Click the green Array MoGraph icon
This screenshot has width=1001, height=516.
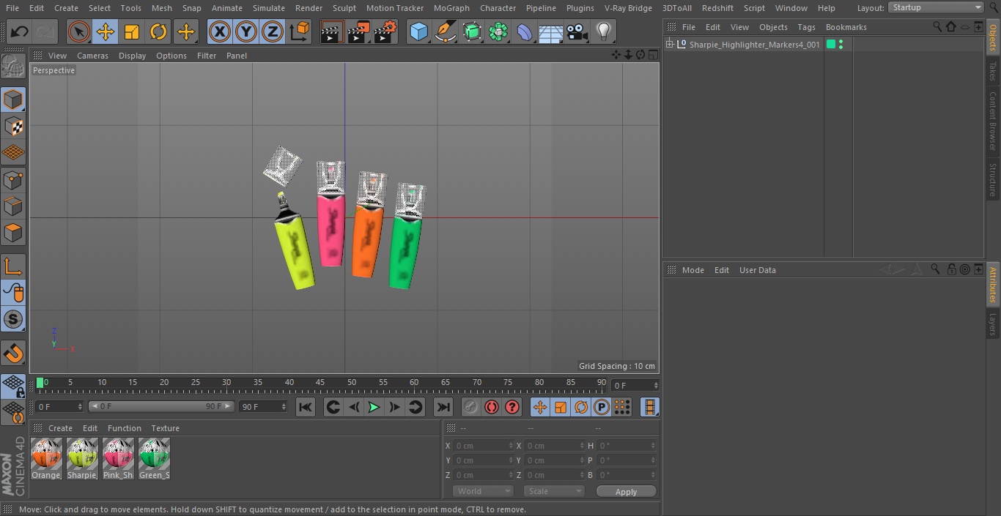498,32
